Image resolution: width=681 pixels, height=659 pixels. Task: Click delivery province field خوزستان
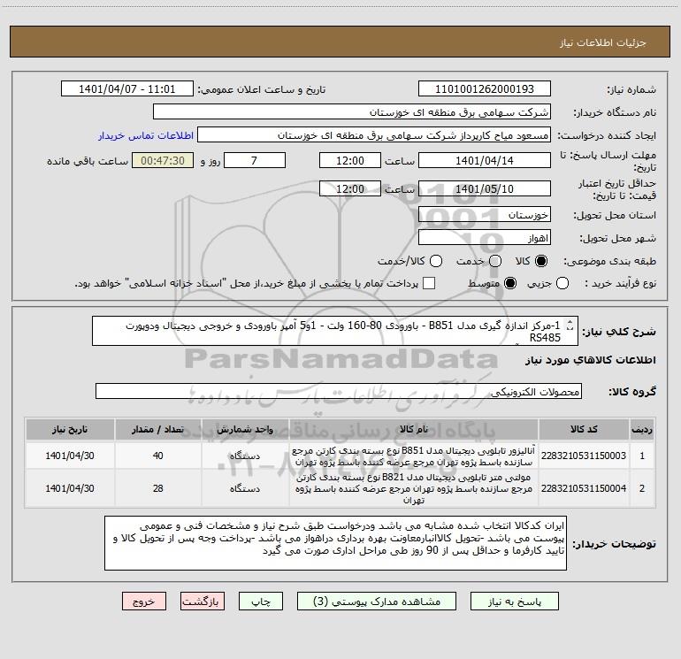coord(485,214)
